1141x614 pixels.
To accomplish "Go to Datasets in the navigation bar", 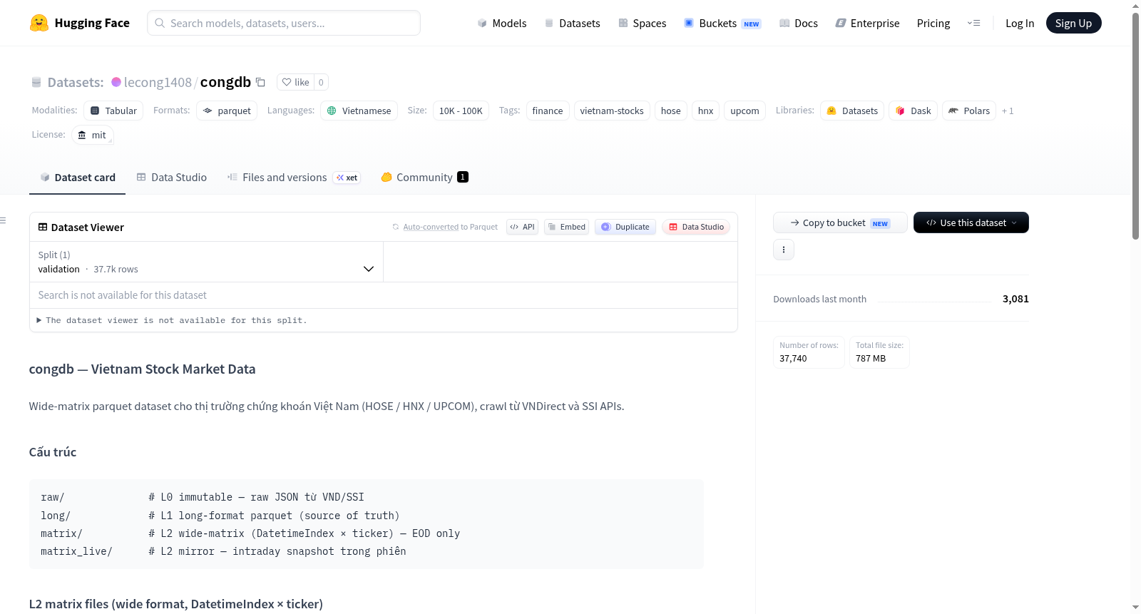I will [572, 23].
